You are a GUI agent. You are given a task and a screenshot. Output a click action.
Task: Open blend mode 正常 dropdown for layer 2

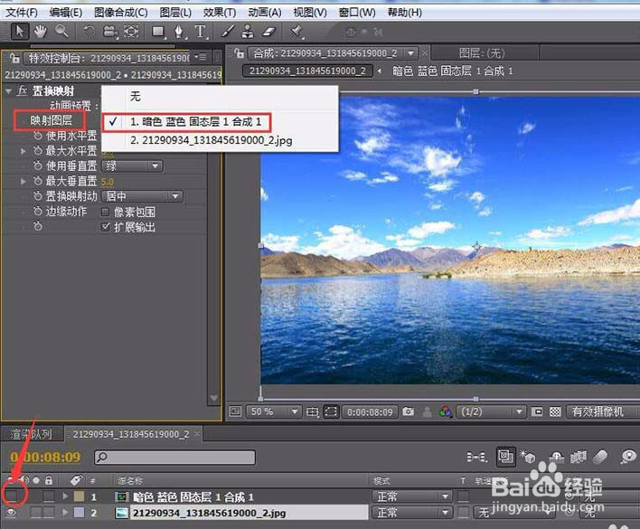[x=411, y=512]
